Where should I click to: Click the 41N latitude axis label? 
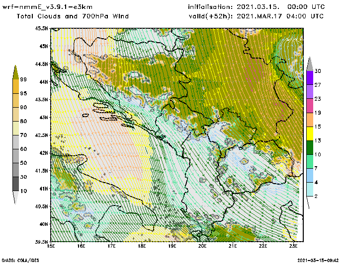click(44, 189)
